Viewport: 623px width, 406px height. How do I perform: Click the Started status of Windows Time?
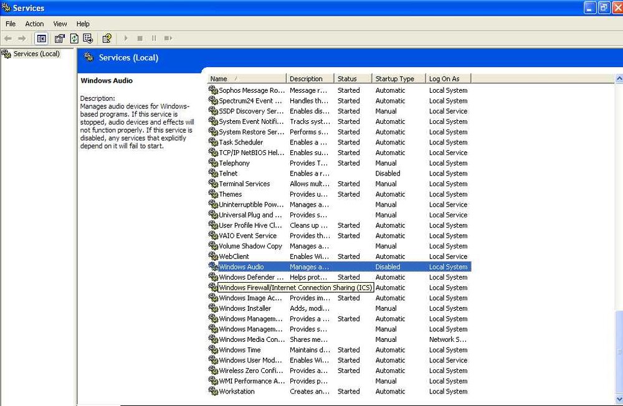(348, 349)
